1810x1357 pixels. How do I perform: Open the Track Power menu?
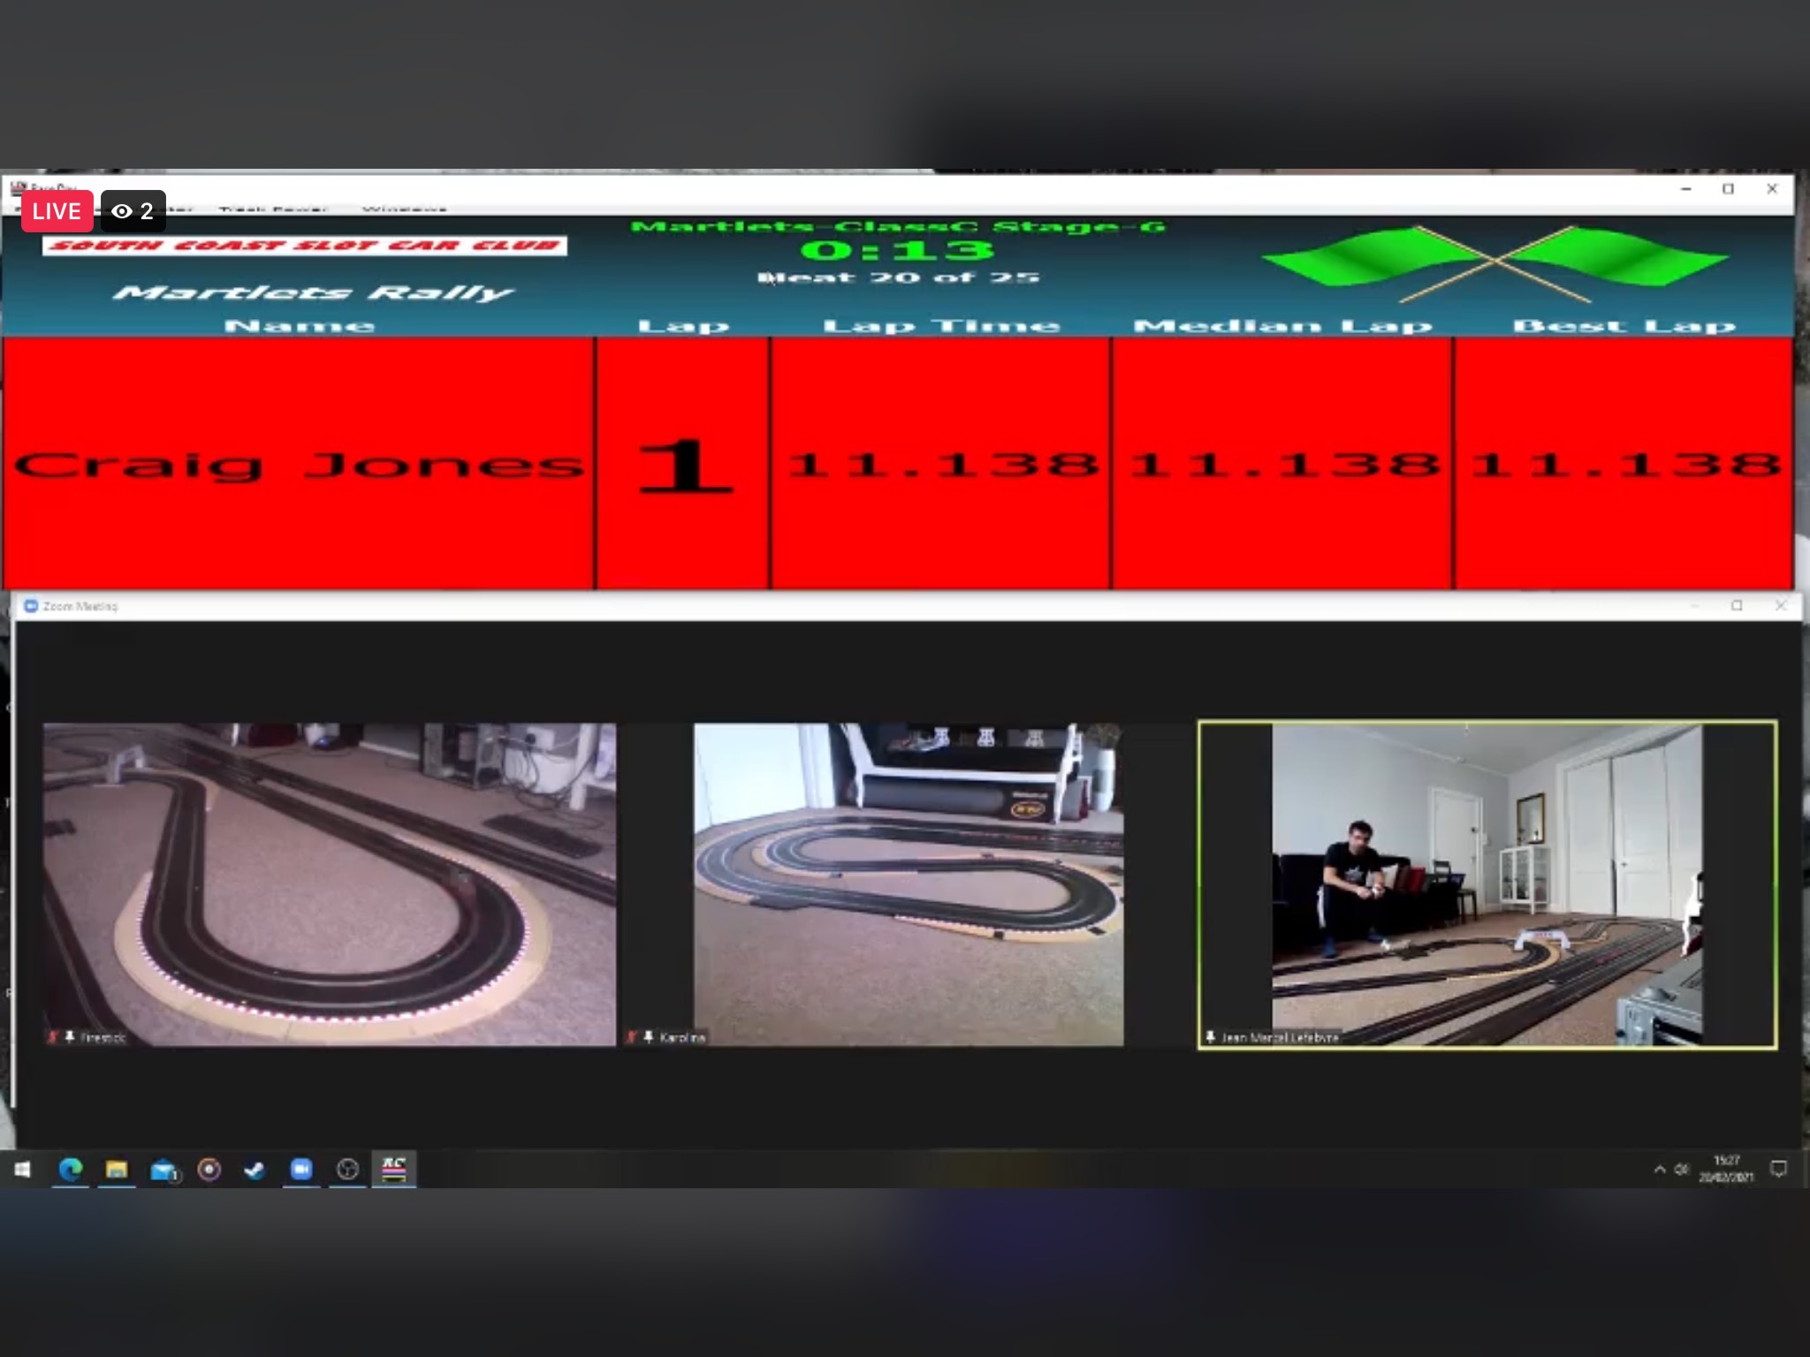[x=272, y=209]
